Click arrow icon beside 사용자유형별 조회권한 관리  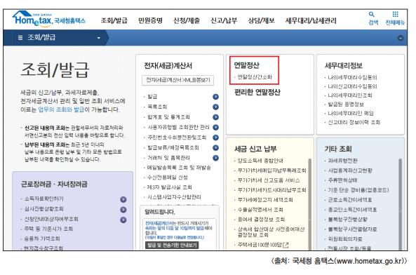pyautogui.click(x=215, y=127)
